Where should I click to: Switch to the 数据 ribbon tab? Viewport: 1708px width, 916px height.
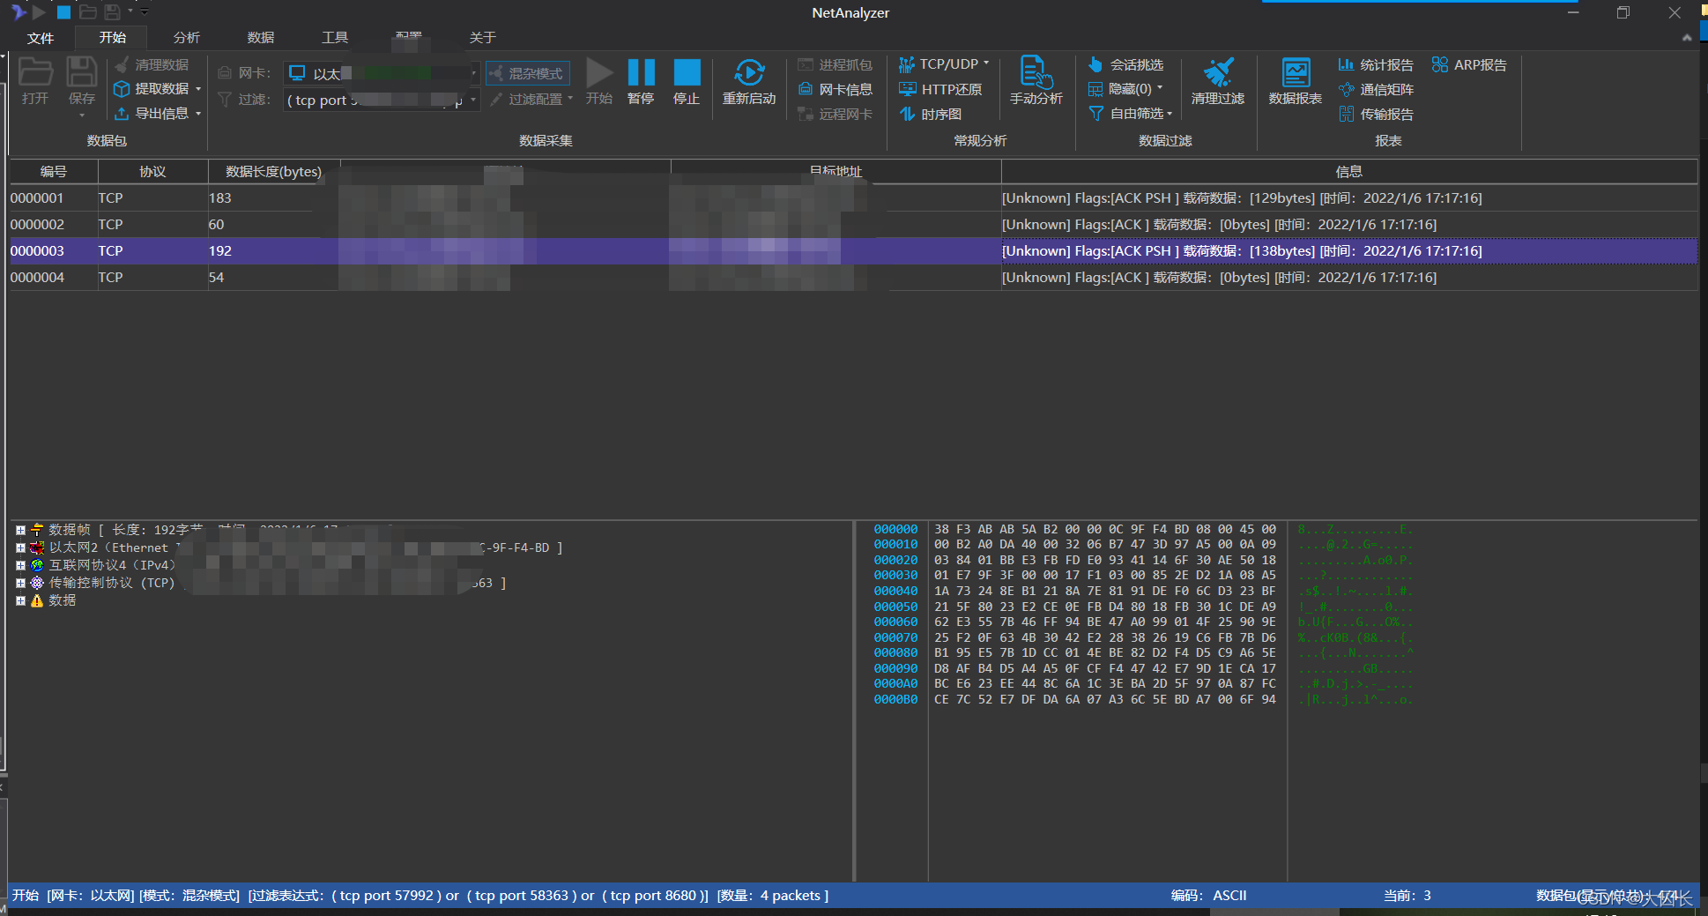tap(260, 37)
